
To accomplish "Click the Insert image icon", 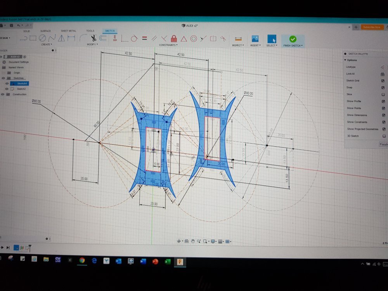I will coord(255,39).
